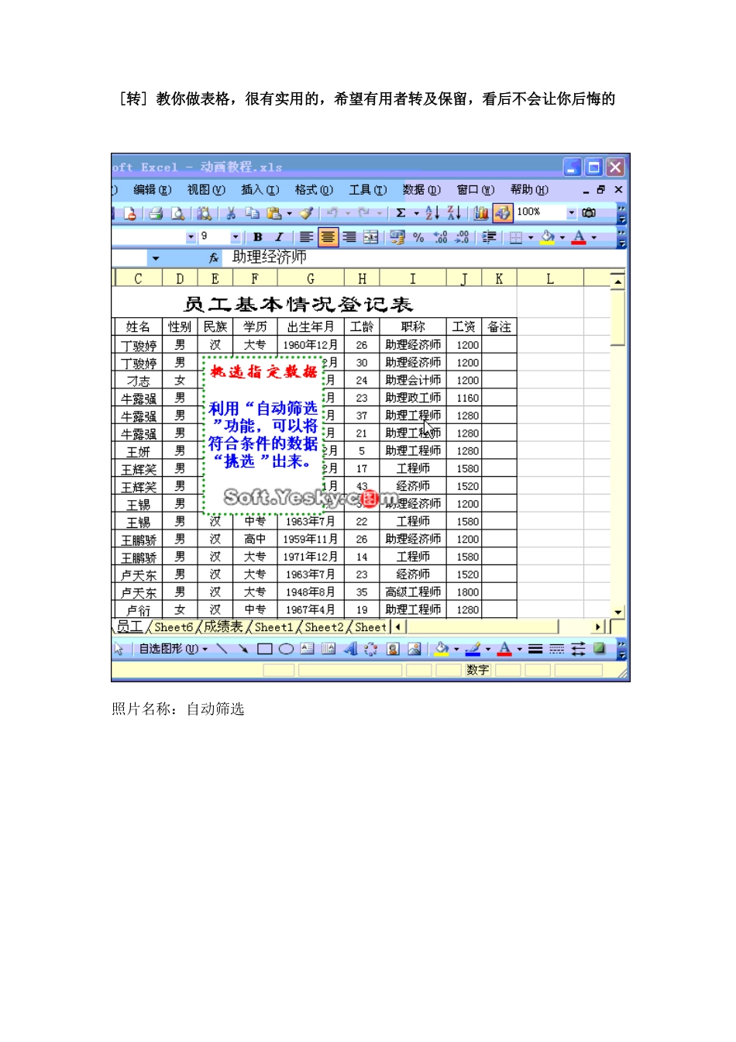Open the 格式 (Format) menu

tap(313, 190)
